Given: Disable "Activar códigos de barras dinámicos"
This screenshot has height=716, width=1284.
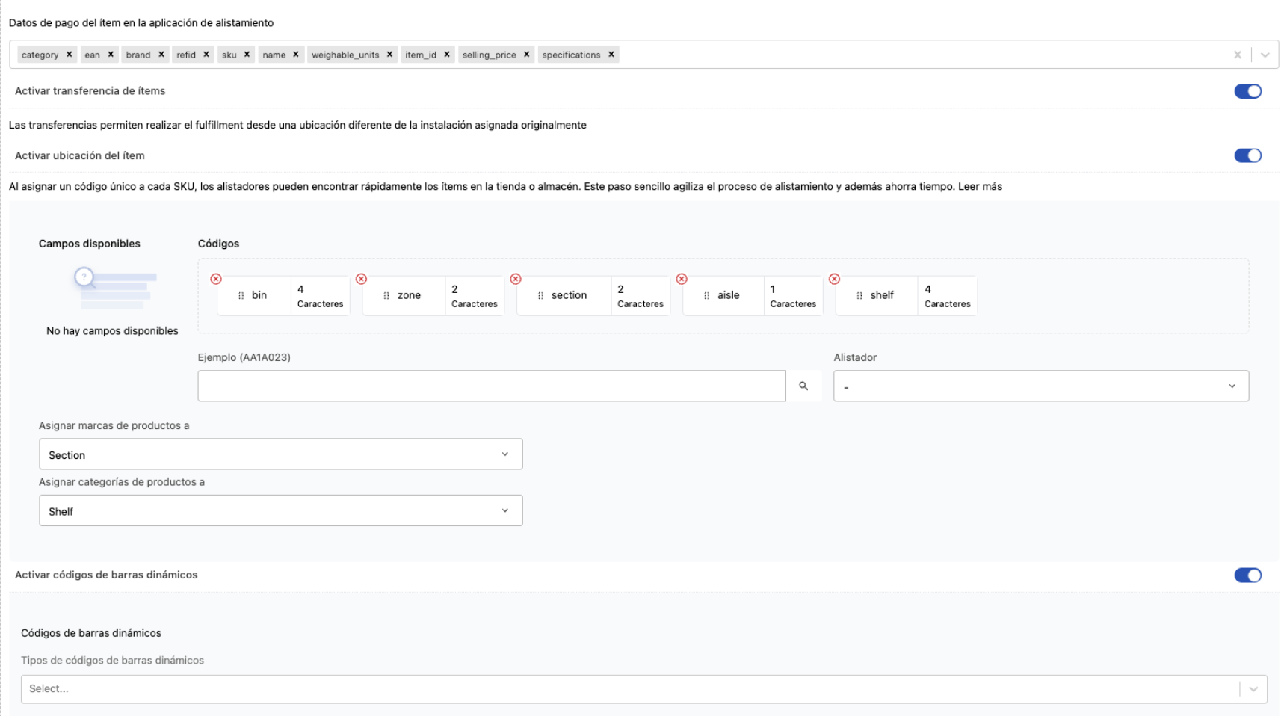Looking at the screenshot, I should [x=1248, y=575].
